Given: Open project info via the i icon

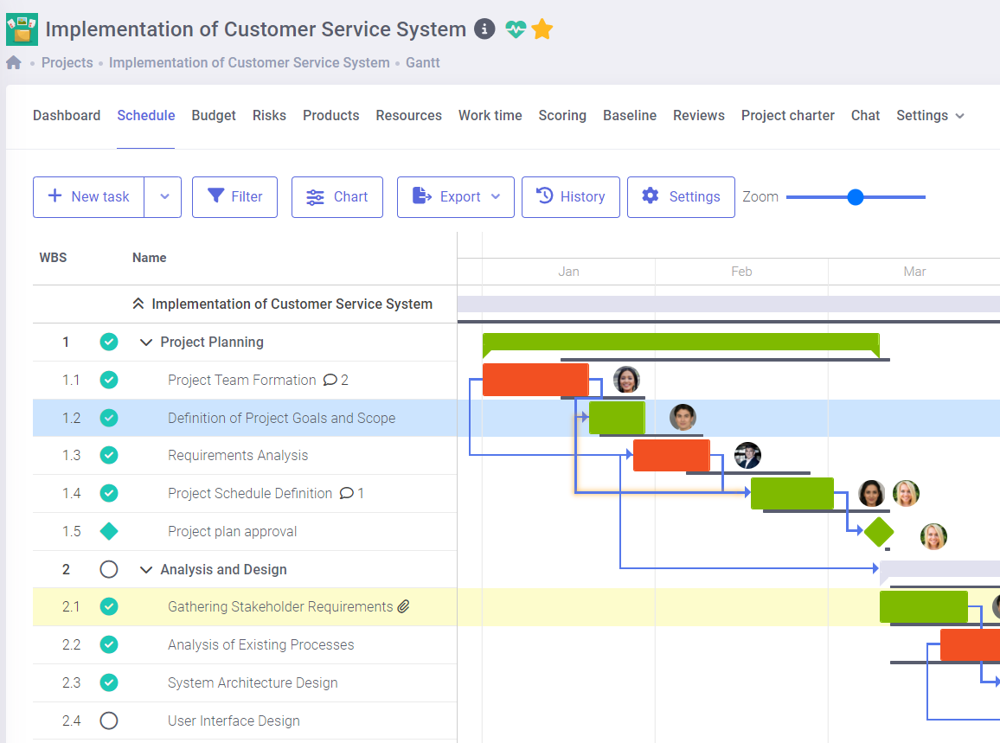Looking at the screenshot, I should (484, 29).
